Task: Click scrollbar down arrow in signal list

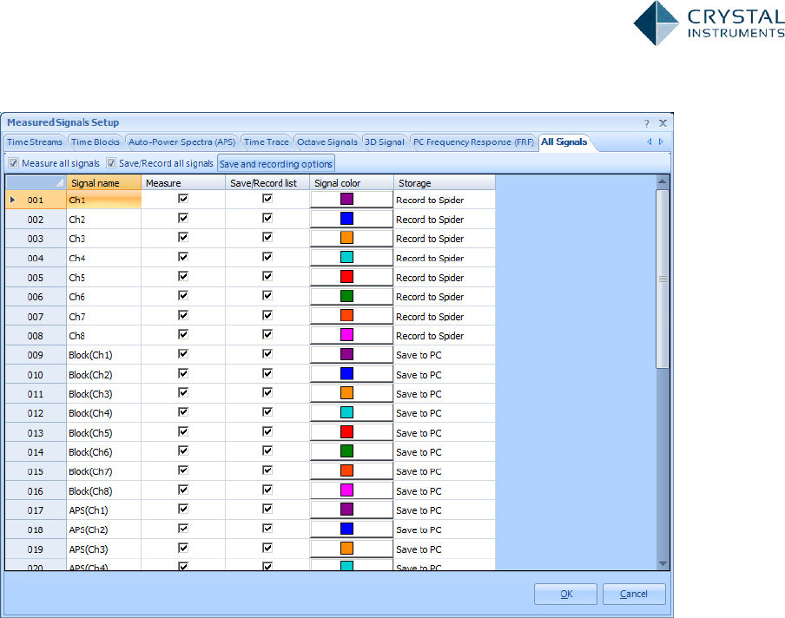Action: [663, 563]
